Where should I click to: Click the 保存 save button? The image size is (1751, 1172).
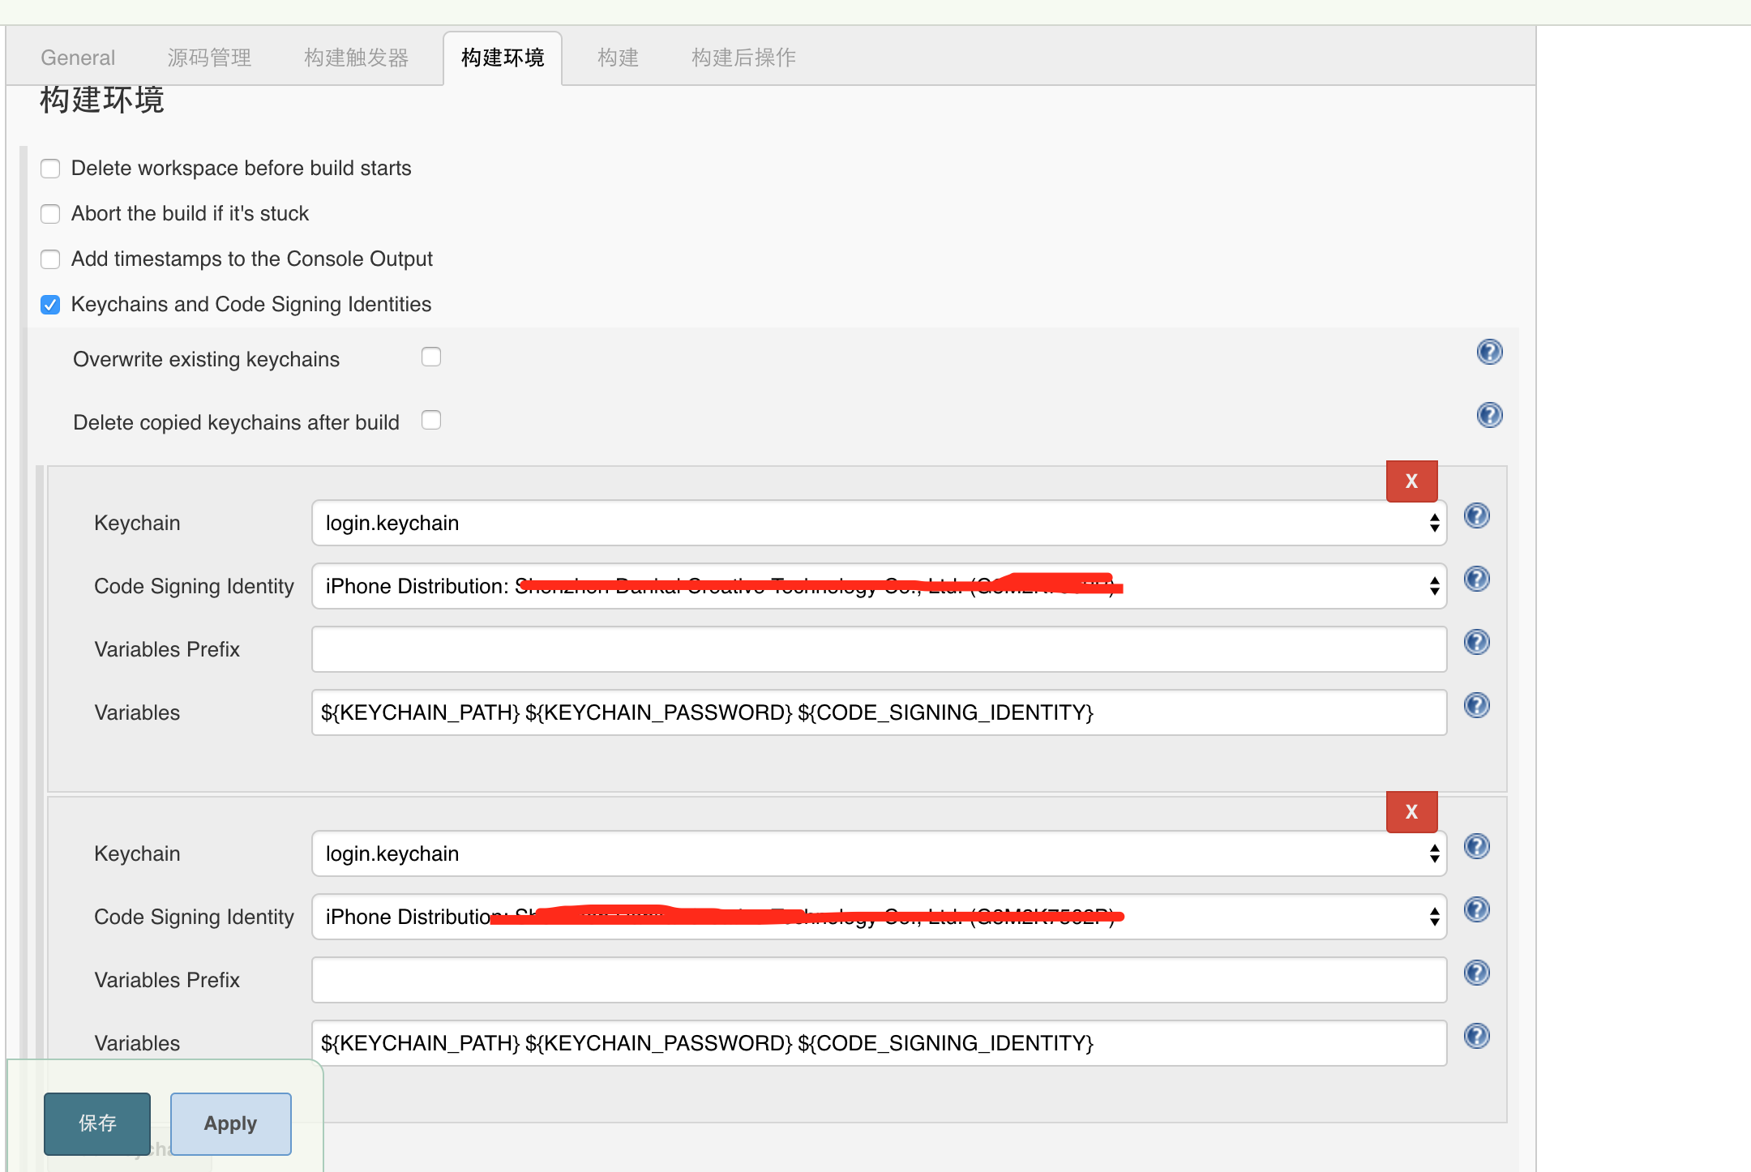[97, 1123]
